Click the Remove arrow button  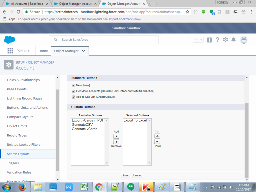[x=116, y=142]
